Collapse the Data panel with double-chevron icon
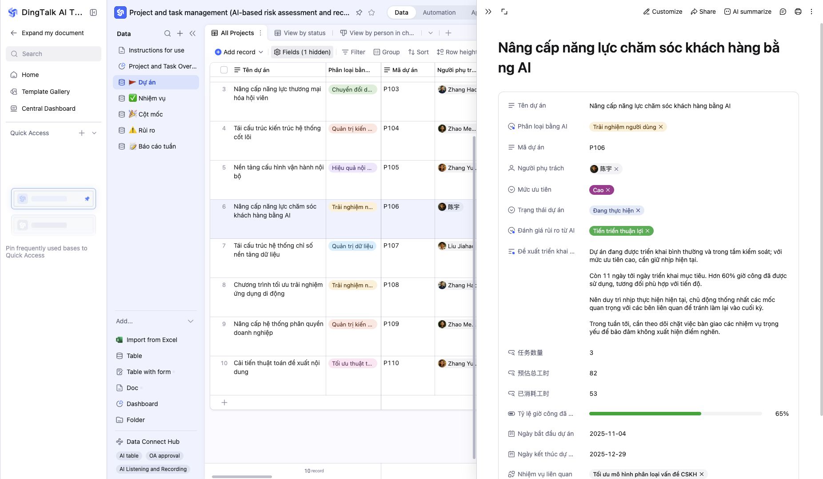The image size is (823, 479). [192, 33]
